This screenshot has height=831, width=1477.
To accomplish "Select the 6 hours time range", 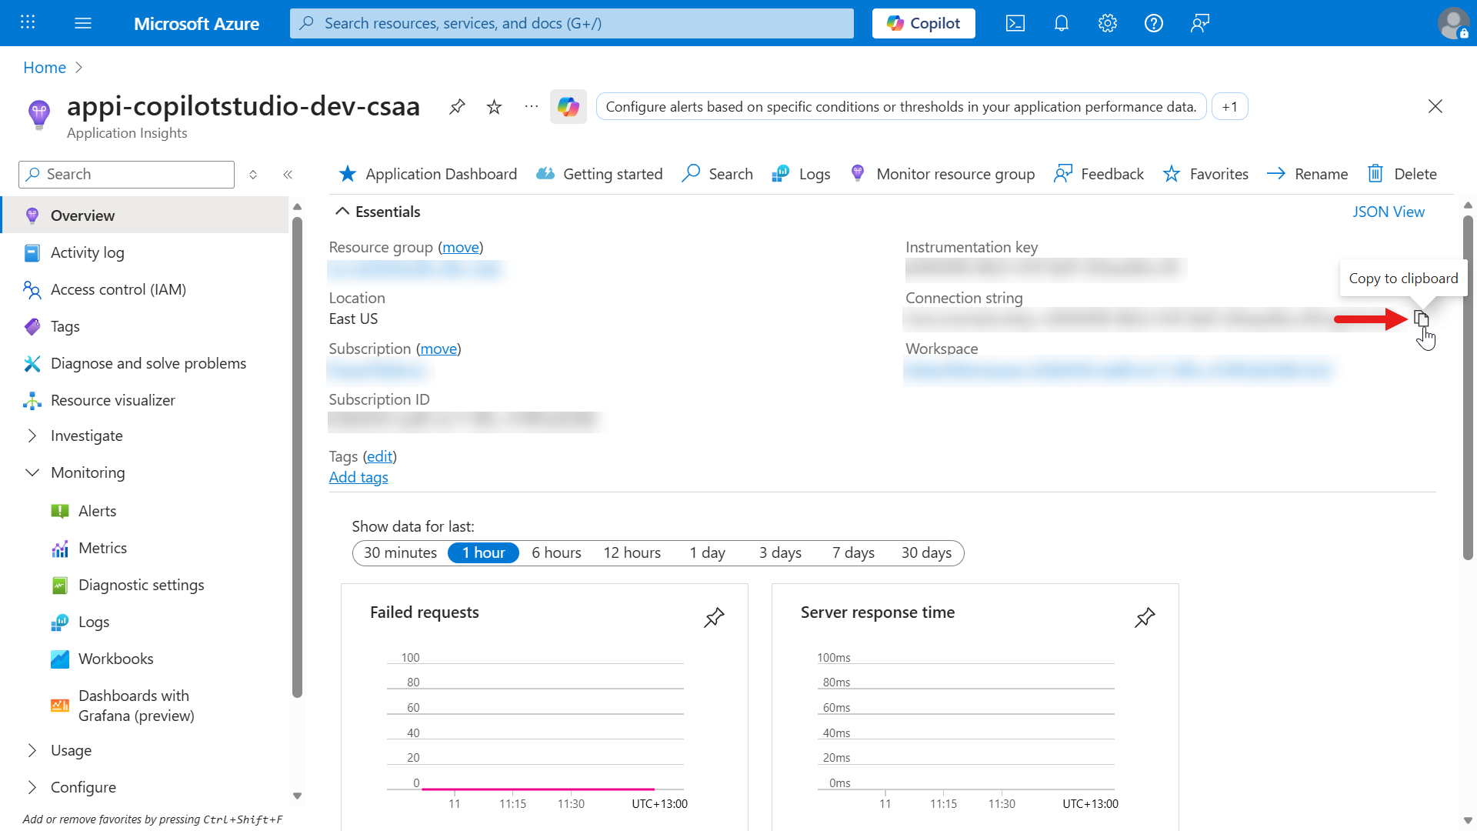I will tap(556, 553).
